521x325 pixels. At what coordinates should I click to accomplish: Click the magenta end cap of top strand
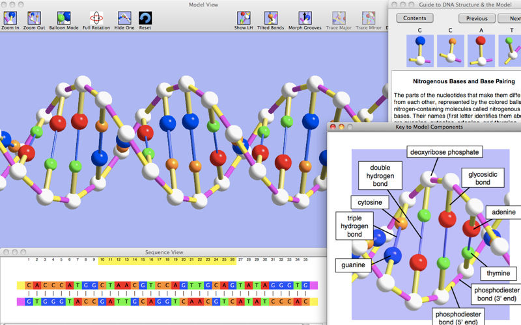click(314, 285)
